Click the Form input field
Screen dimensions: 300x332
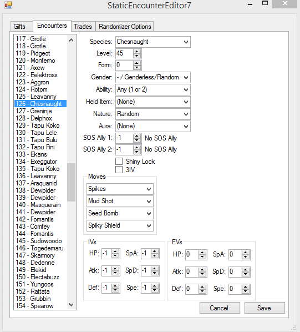[125, 66]
